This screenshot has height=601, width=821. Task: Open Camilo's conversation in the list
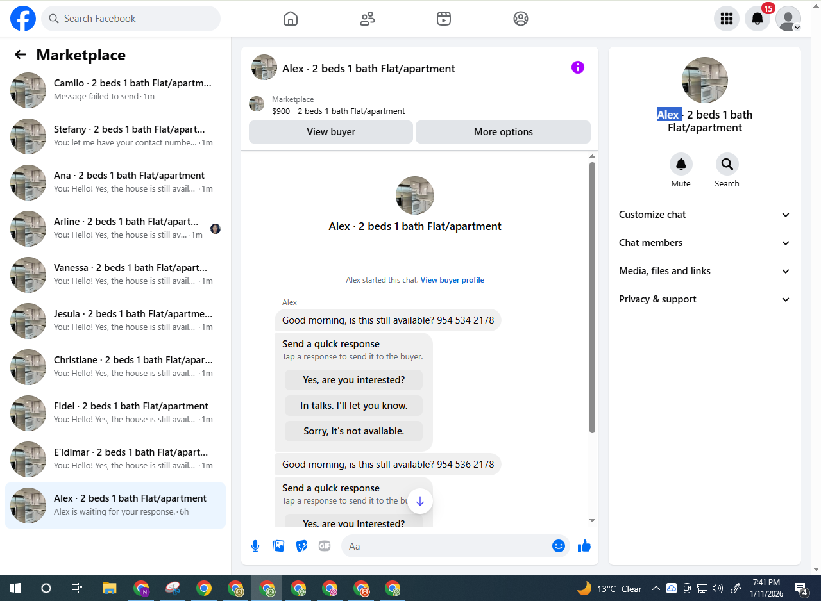(115, 90)
